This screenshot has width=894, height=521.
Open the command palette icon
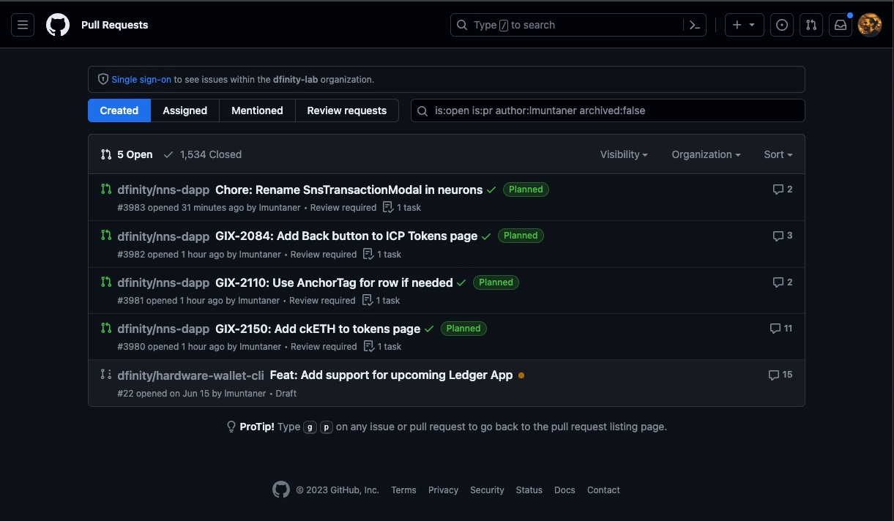[695, 25]
